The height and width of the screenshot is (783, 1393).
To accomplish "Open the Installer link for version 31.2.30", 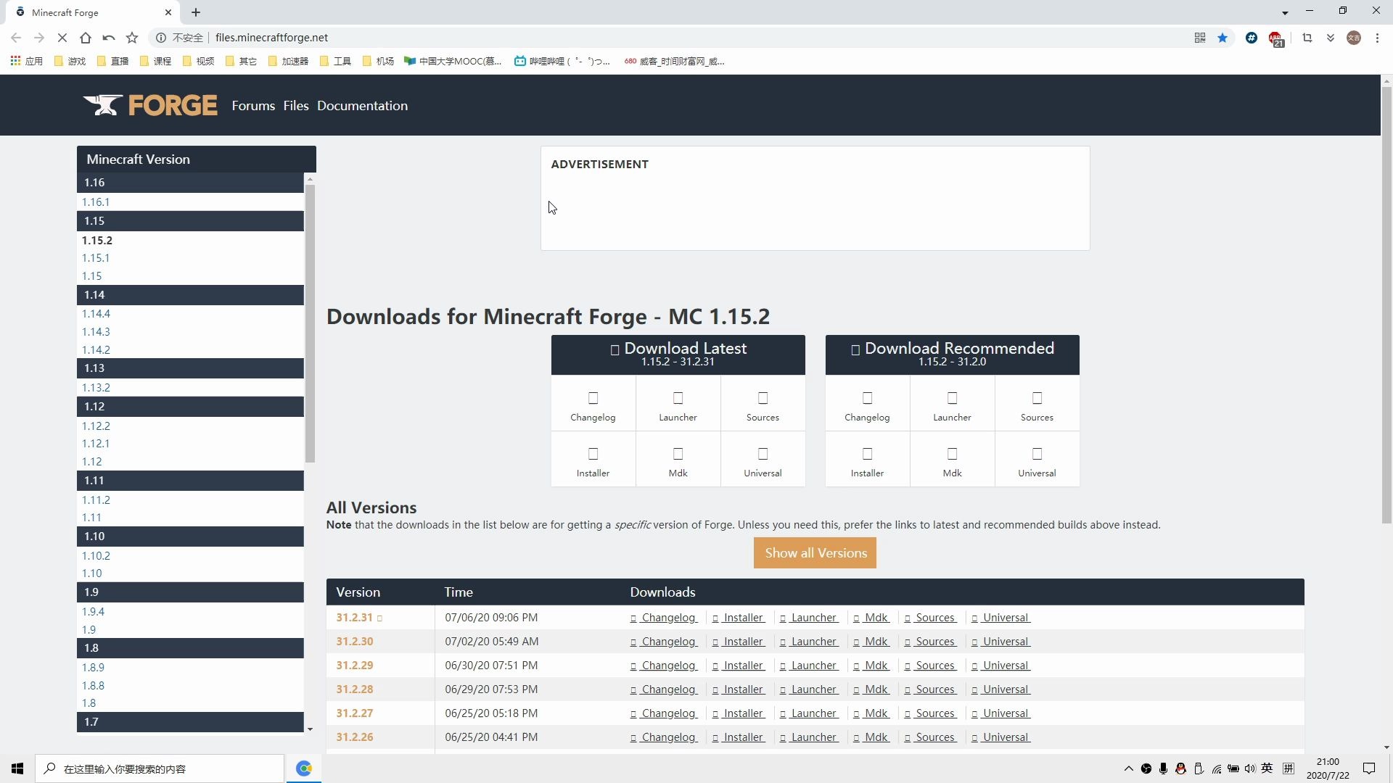I will [x=743, y=642].
